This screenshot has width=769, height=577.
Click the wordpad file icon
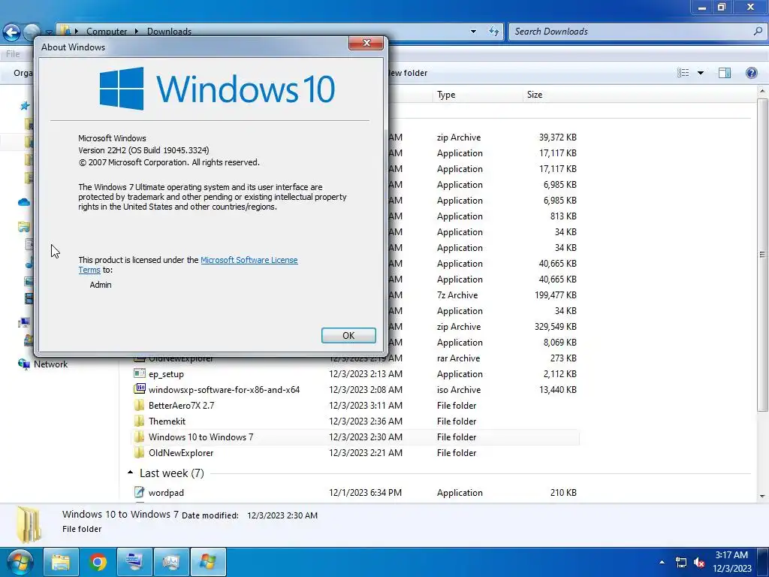(x=140, y=491)
